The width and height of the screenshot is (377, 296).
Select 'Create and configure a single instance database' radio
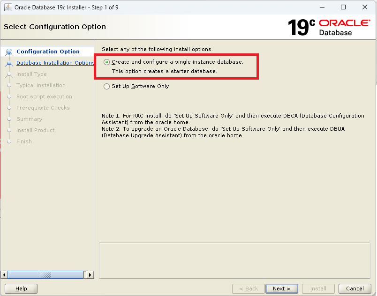point(106,62)
